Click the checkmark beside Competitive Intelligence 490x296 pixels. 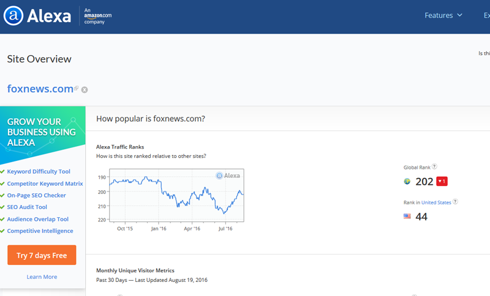(x=2, y=231)
